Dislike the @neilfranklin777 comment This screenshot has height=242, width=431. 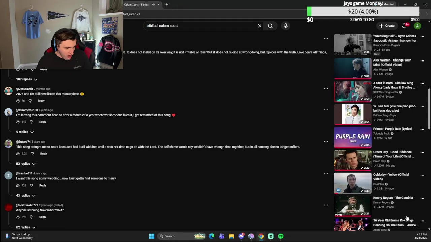[31, 217]
